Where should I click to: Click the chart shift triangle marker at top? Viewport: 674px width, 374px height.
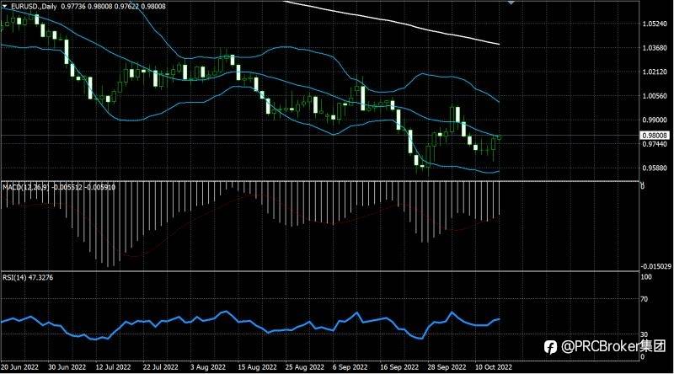point(511,3)
